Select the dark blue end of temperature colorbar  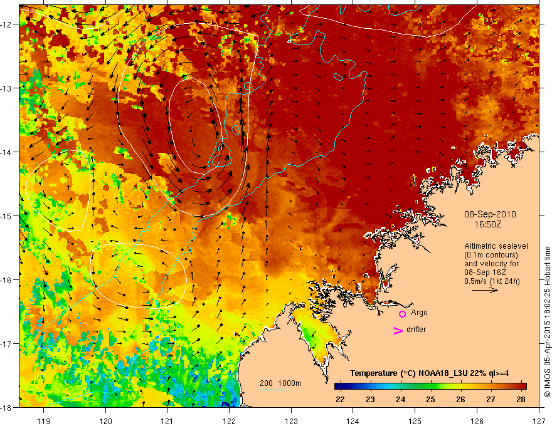pos(339,387)
